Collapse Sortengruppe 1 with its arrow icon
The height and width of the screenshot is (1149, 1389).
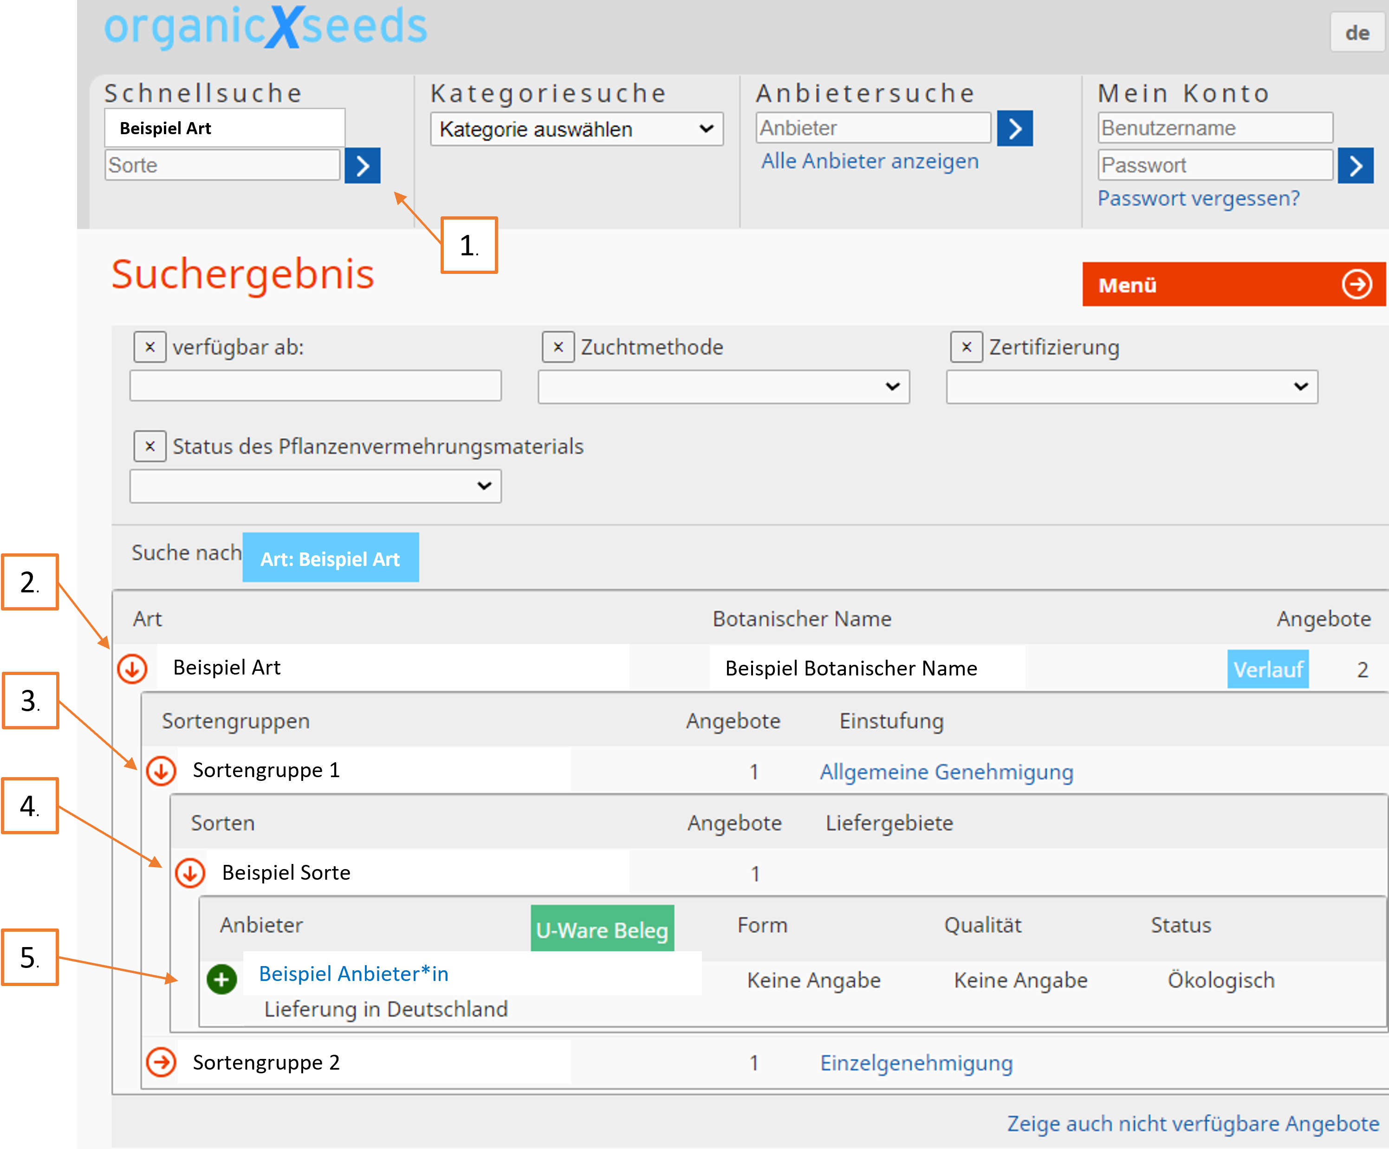[161, 771]
